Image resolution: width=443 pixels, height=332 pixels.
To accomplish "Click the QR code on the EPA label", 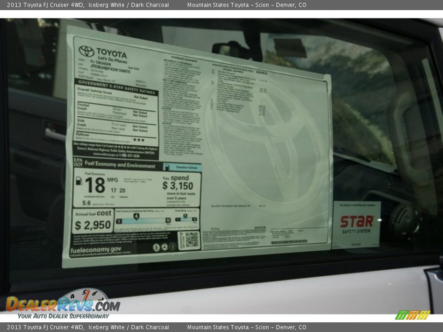I will pyautogui.click(x=192, y=239).
